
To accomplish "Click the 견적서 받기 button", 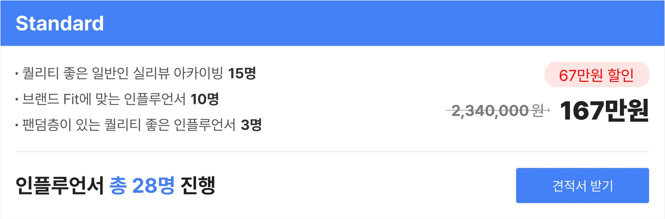I will 583,186.
